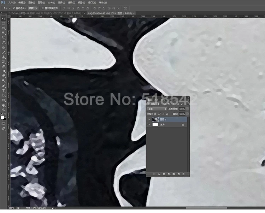Select the Rounded Rectangle shape tool

click(x=4, y=100)
